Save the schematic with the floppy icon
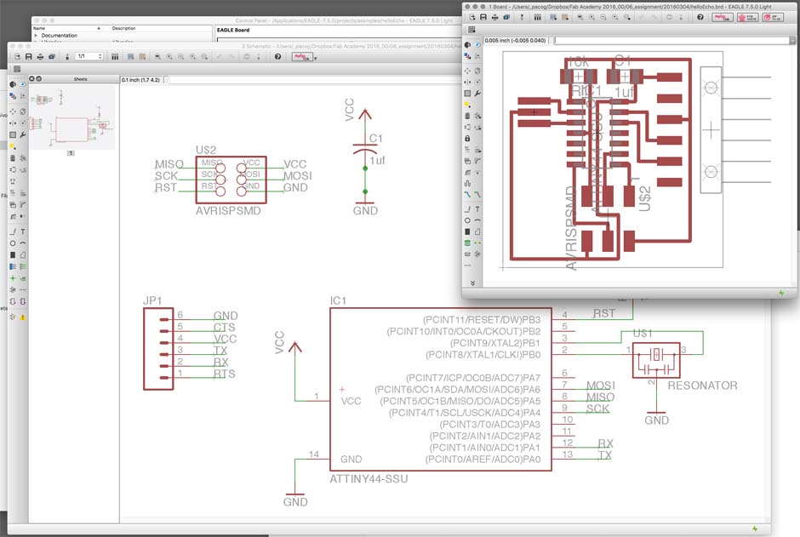Image resolution: width=800 pixels, height=537 pixels. pyautogui.click(x=29, y=57)
